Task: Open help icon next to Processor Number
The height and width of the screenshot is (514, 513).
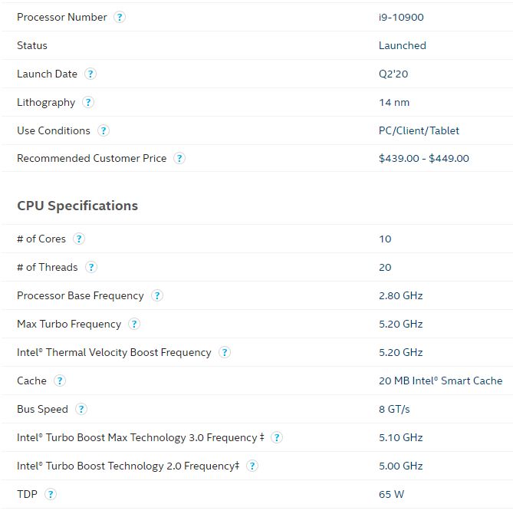Action: tap(120, 17)
